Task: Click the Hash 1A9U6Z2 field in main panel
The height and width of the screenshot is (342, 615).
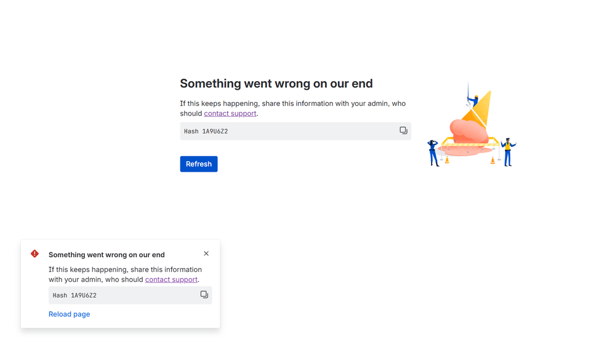Action: pyautogui.click(x=283, y=131)
